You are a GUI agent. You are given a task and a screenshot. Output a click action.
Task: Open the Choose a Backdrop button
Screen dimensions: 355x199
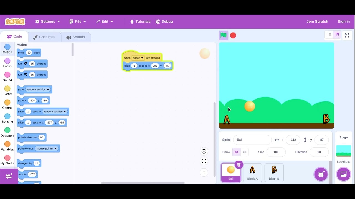(x=343, y=174)
